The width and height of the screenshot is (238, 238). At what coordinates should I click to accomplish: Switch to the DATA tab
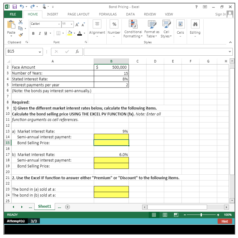tap(130, 14)
